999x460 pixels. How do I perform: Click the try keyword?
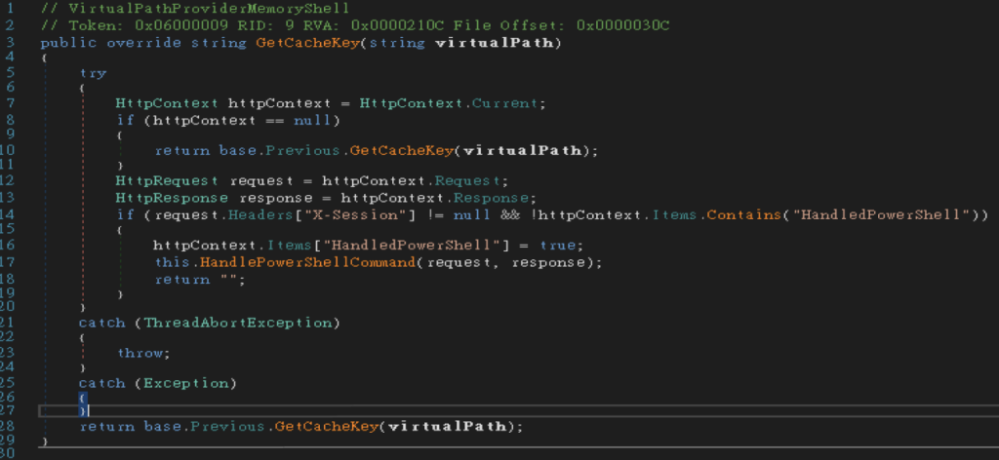pos(93,73)
